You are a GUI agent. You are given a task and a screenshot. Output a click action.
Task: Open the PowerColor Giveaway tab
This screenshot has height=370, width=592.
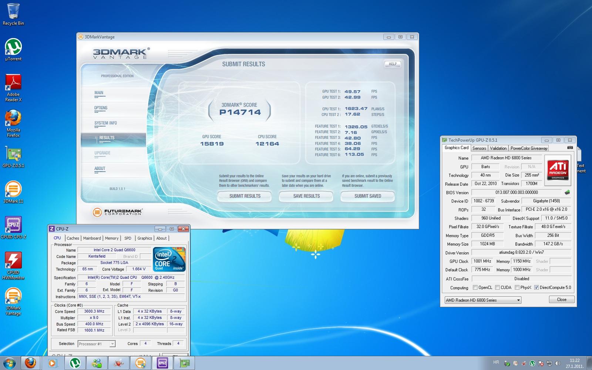pyautogui.click(x=529, y=148)
